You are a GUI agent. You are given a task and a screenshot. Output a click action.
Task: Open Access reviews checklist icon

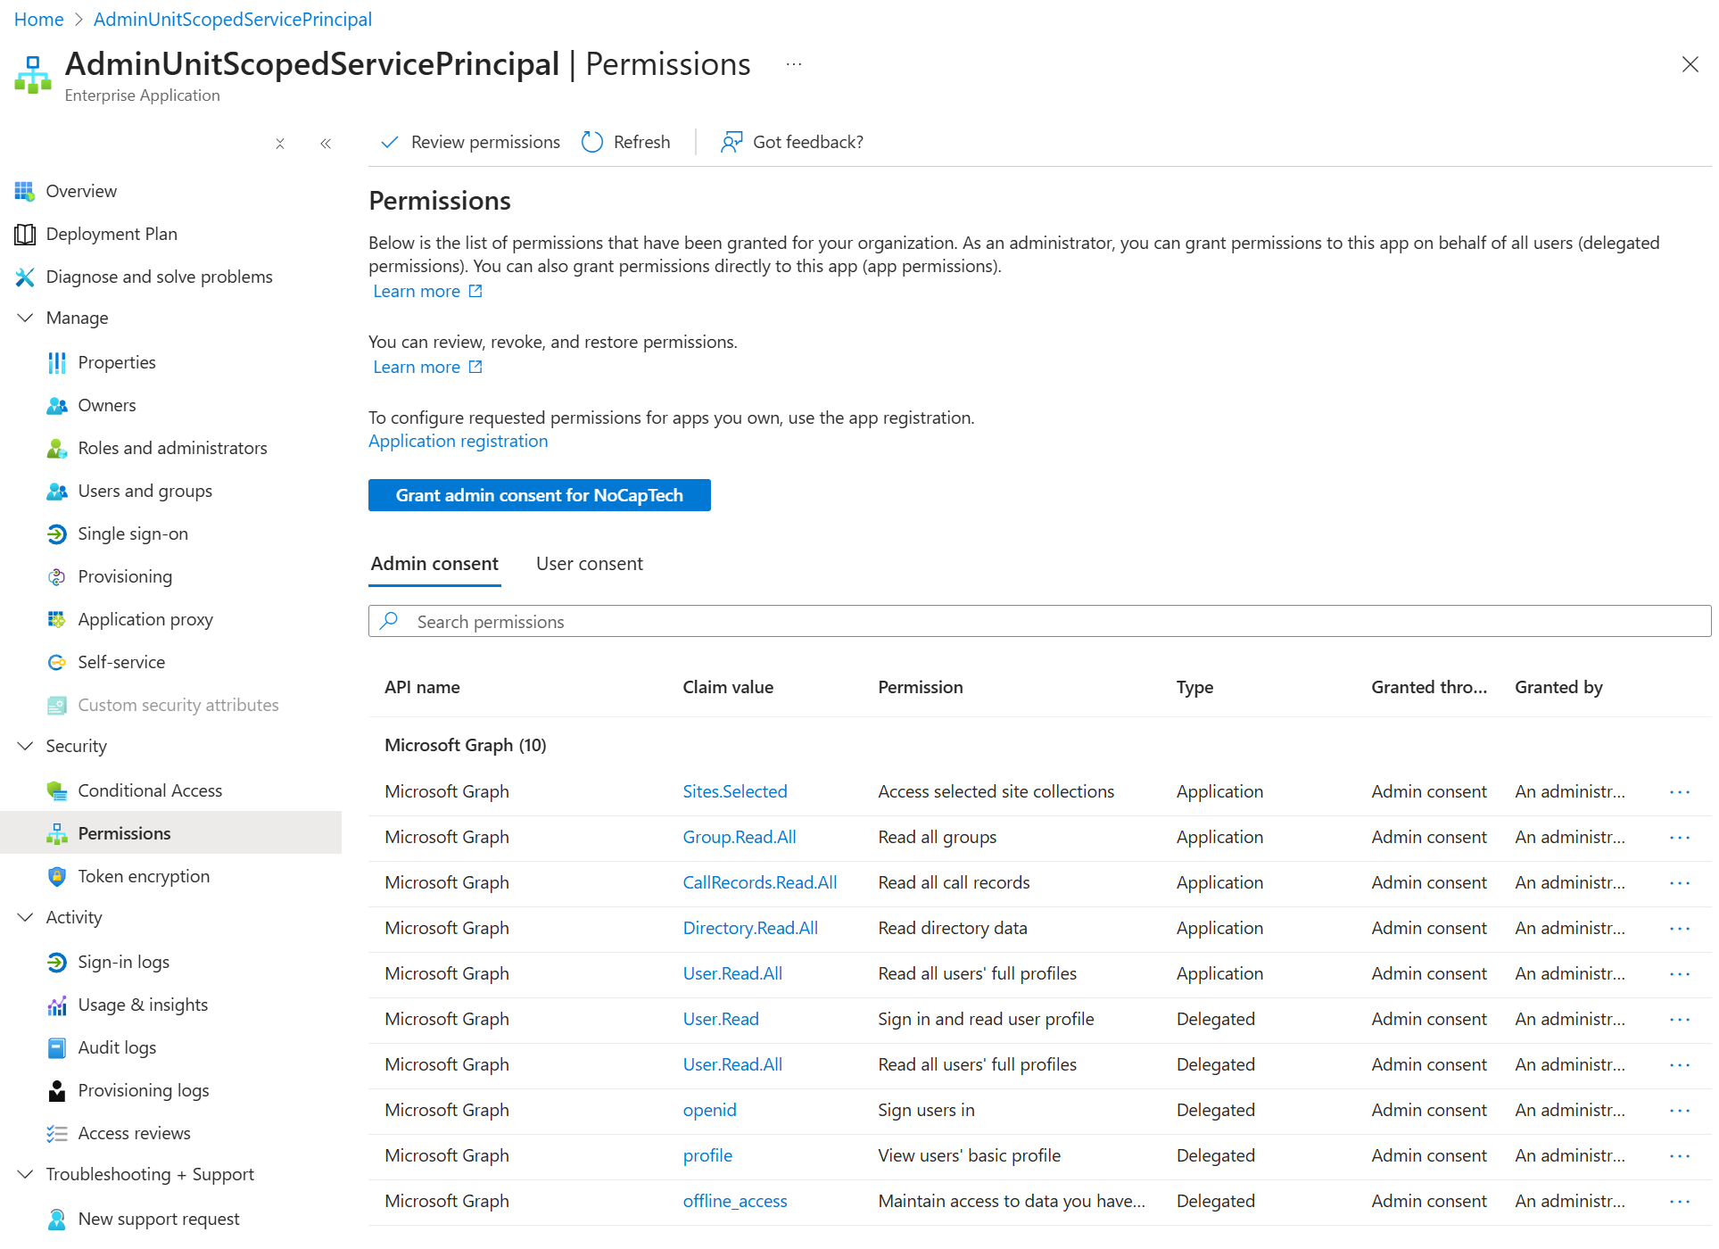point(57,1133)
